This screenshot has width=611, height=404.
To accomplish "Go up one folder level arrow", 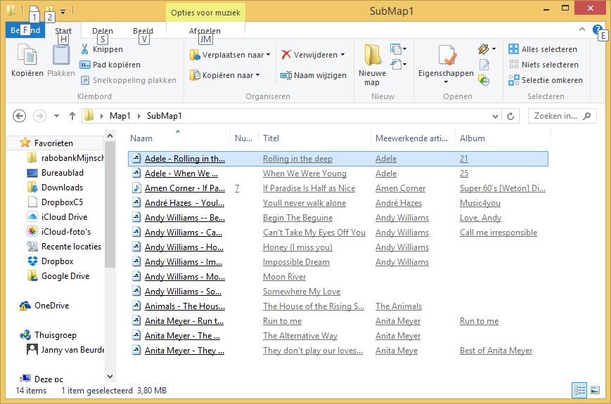I will 72,116.
